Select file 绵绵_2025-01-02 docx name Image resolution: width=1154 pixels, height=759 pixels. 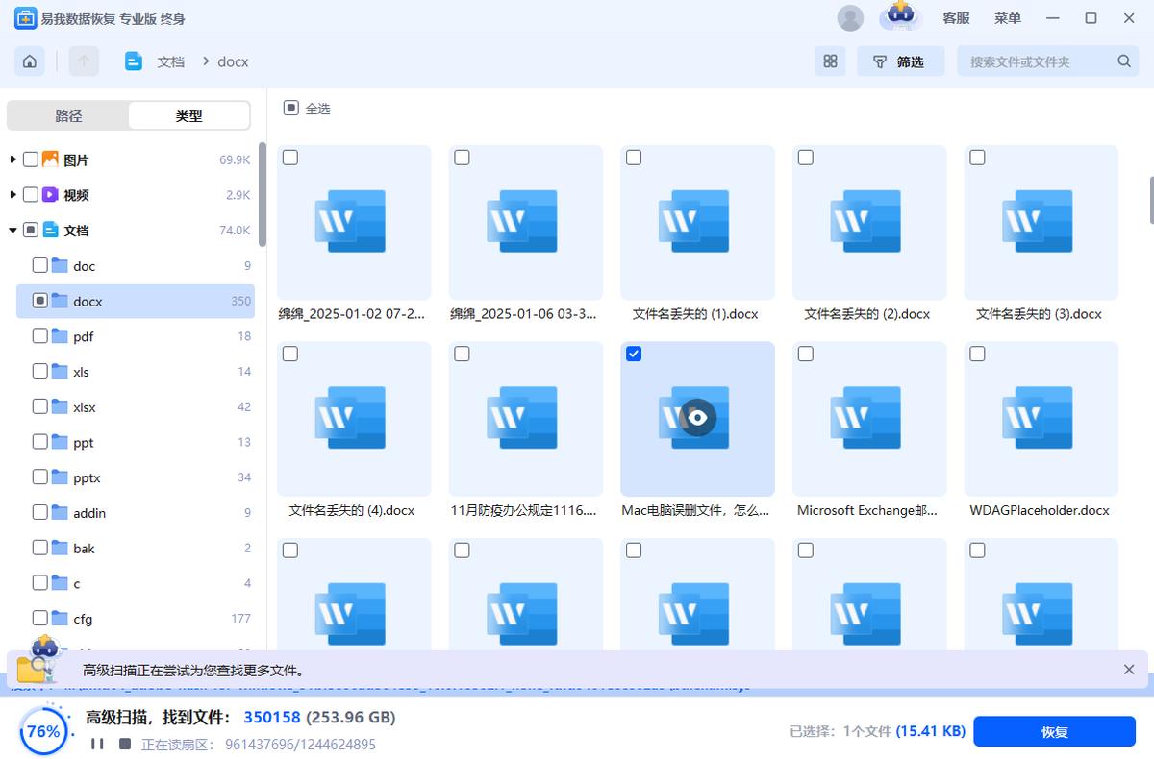tap(354, 314)
